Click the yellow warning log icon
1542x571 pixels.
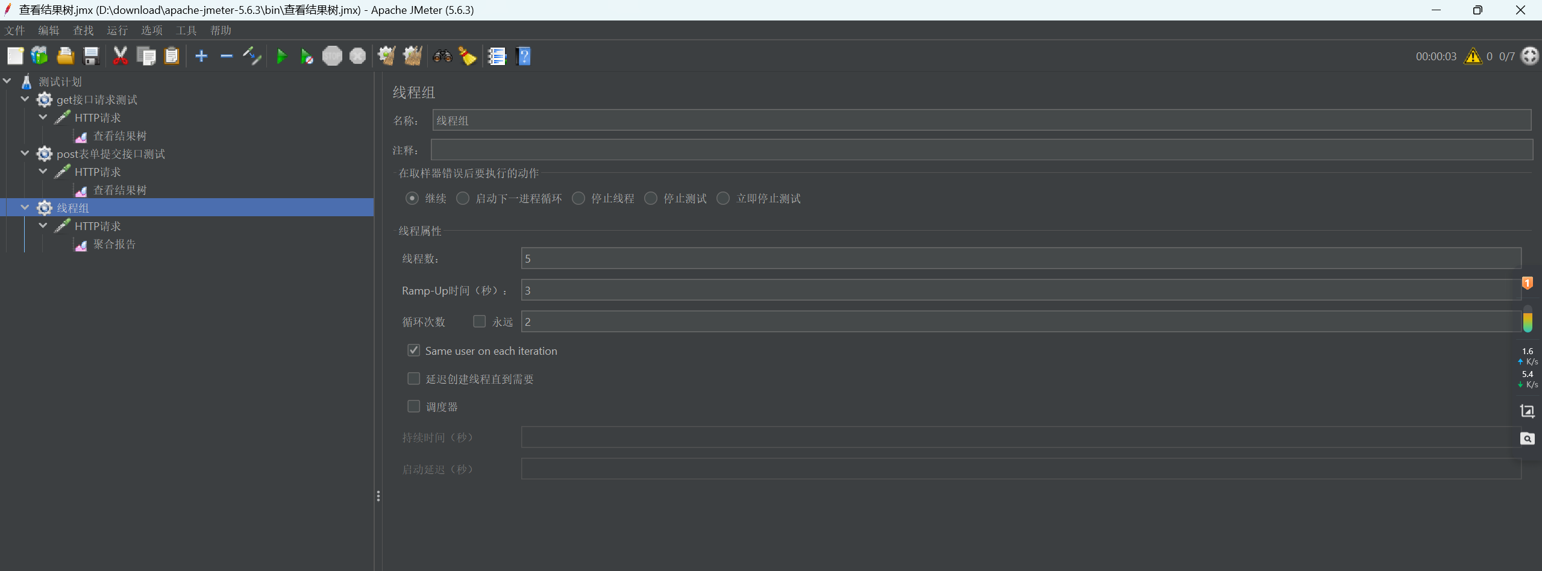click(1473, 56)
